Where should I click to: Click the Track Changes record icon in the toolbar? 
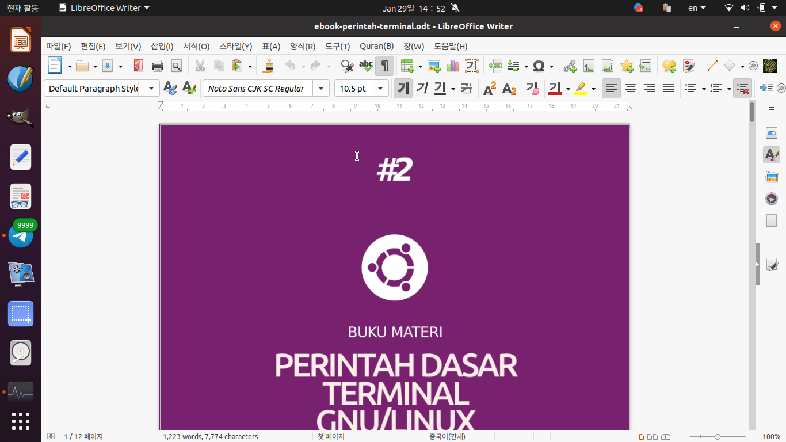[x=689, y=66]
